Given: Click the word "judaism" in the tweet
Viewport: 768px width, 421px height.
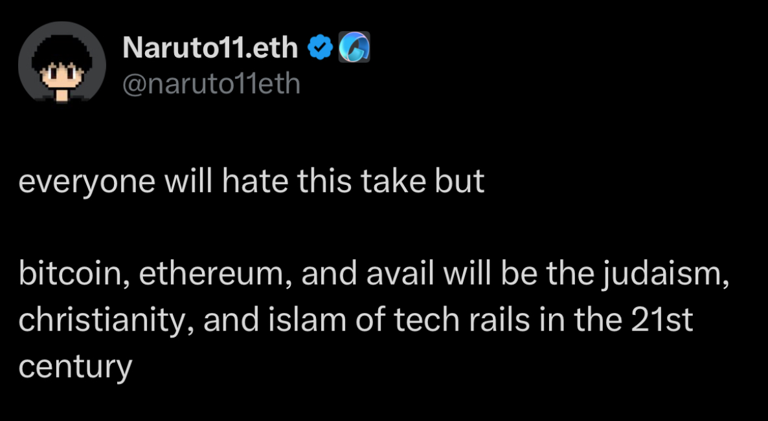Looking at the screenshot, I should 666,275.
